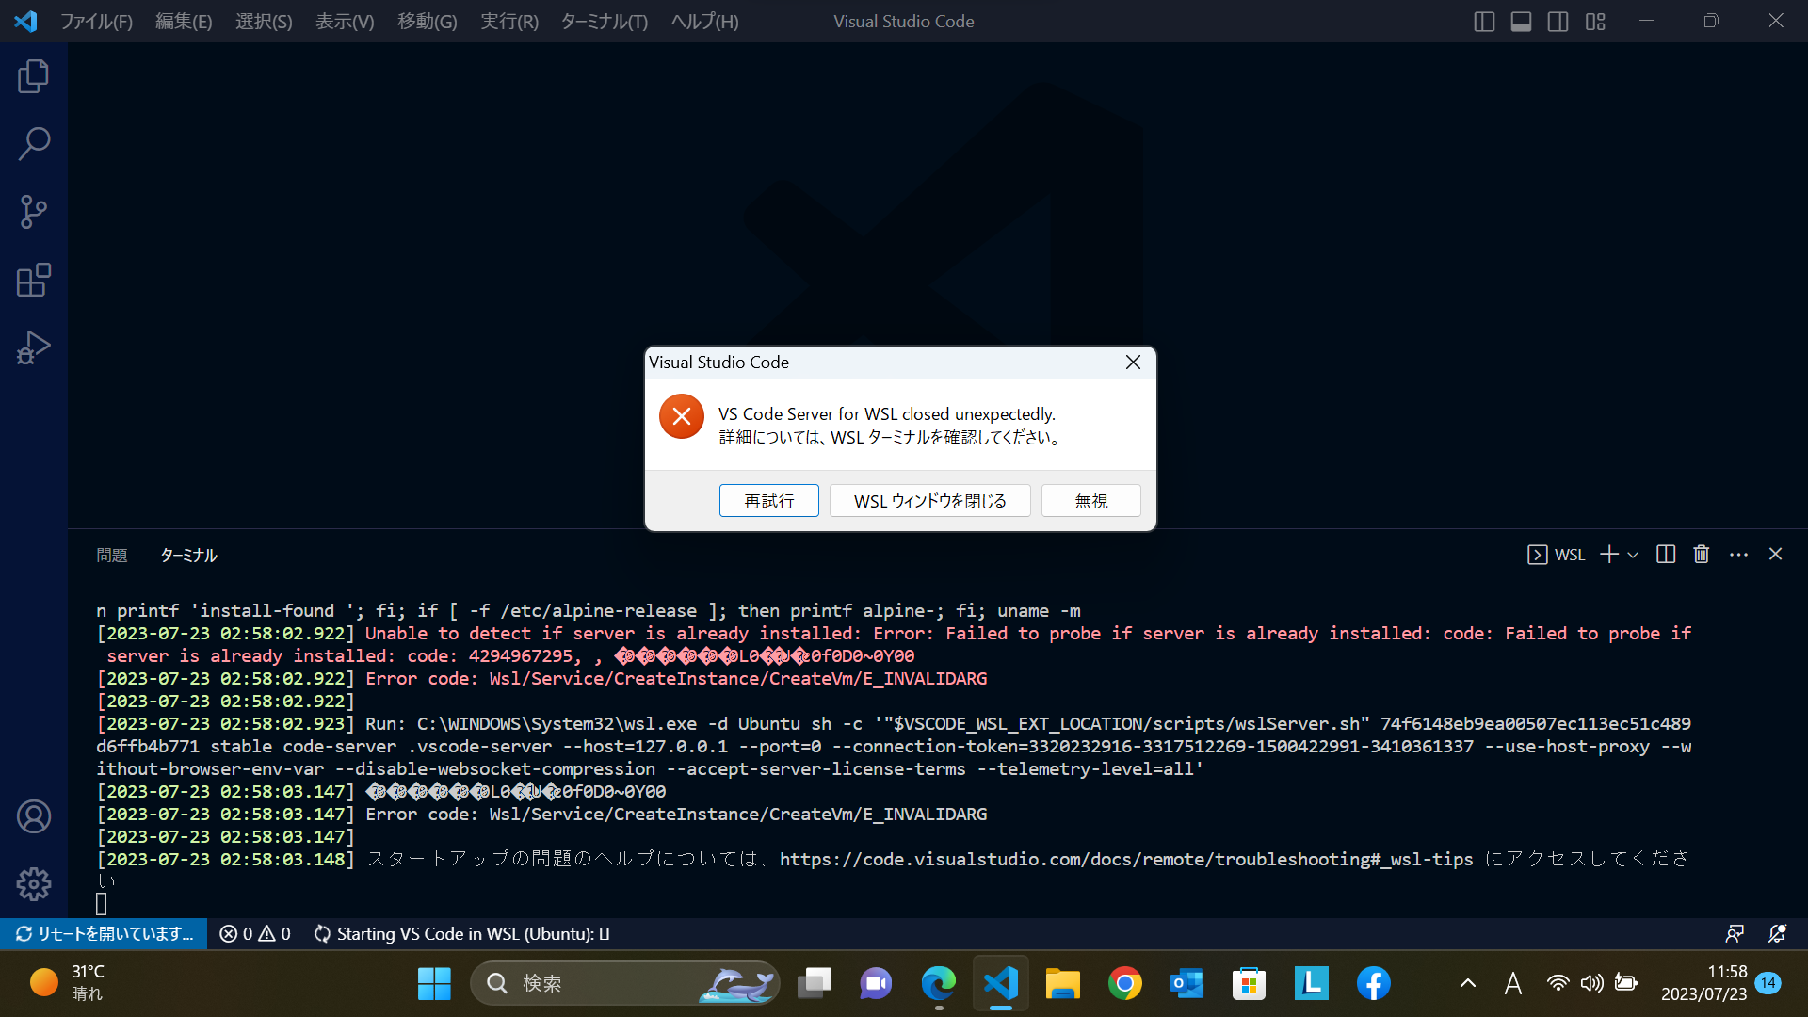1808x1017 pixels.
Task: Open errors and warnings status item
Action: [x=255, y=933]
